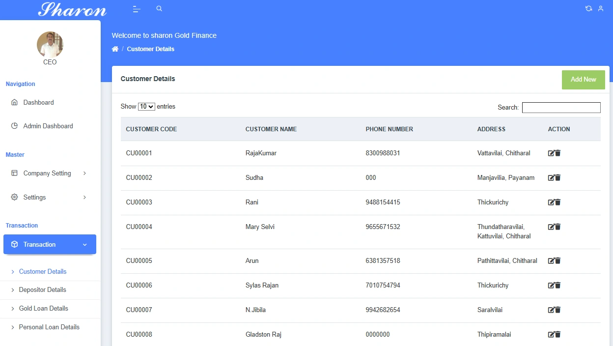
Task: Open the search magnifier icon in header
Action: [x=159, y=9]
